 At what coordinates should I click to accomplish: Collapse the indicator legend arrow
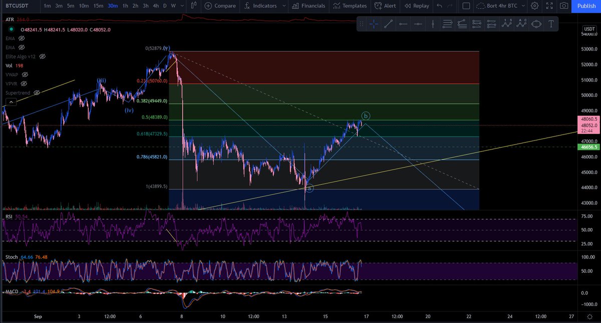pyautogui.click(x=11, y=102)
